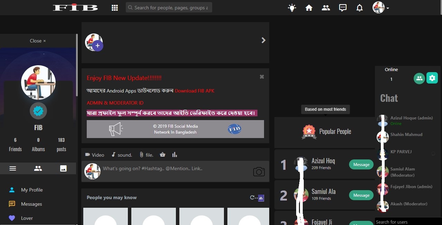Open the messages chat bubble icon in the header
Screen dimensions: 442x225
click(x=343, y=8)
